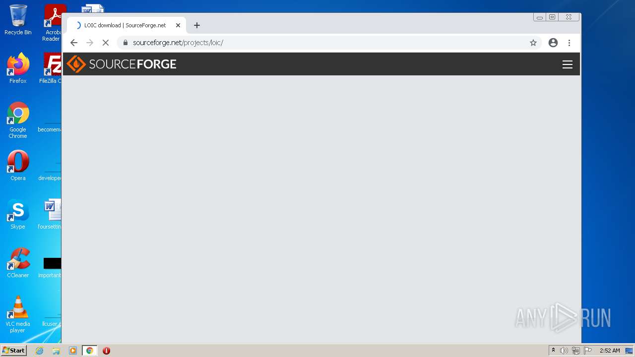Minimize the Chrome window
The width and height of the screenshot is (635, 357).
coord(540,17)
